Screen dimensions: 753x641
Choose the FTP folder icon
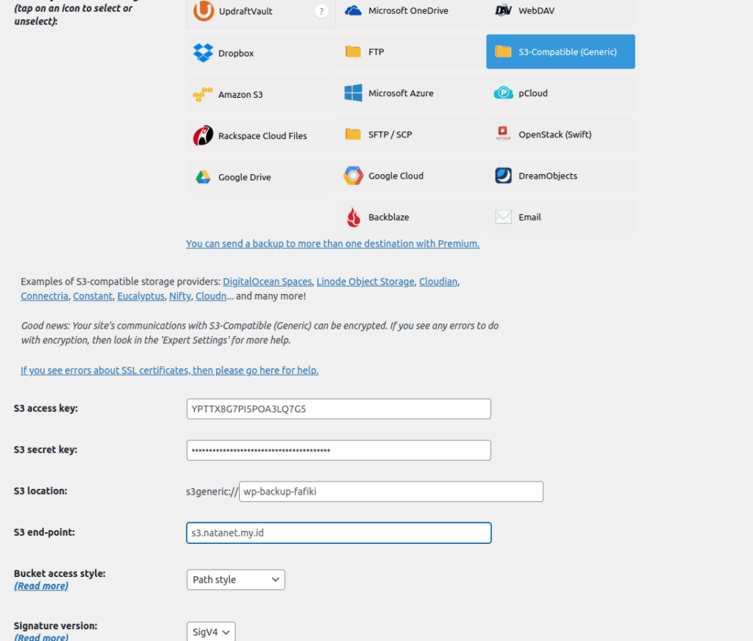(353, 52)
